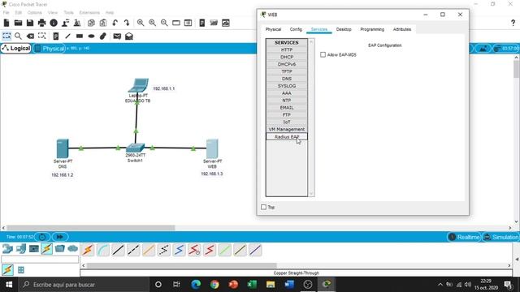The width and height of the screenshot is (520, 292).
Task: Click the Open file folder icon
Action: click(18, 23)
